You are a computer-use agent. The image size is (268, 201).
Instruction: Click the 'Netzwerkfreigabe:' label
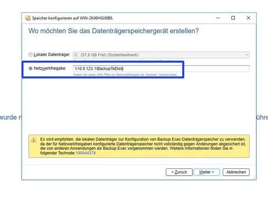[50, 68]
